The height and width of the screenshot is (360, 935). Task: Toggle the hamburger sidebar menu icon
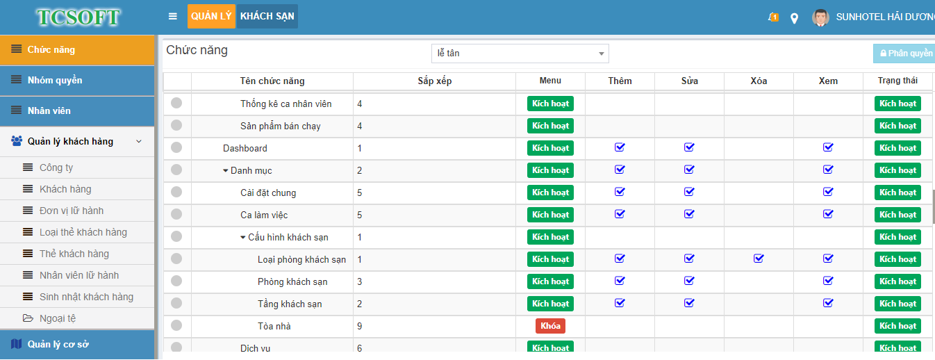click(173, 17)
